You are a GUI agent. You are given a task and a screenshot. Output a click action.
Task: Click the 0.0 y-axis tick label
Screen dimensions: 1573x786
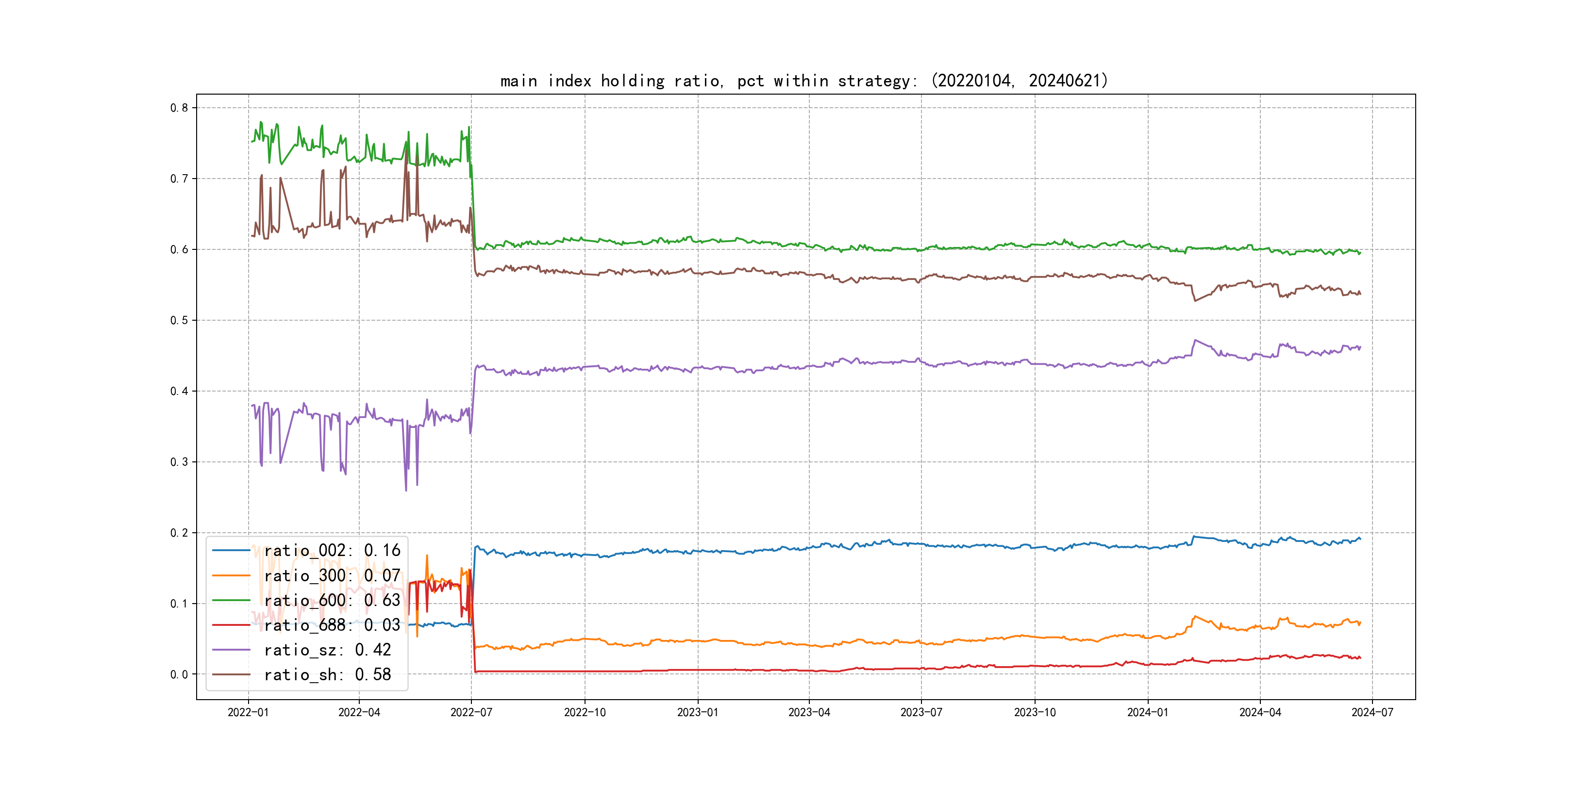179,674
